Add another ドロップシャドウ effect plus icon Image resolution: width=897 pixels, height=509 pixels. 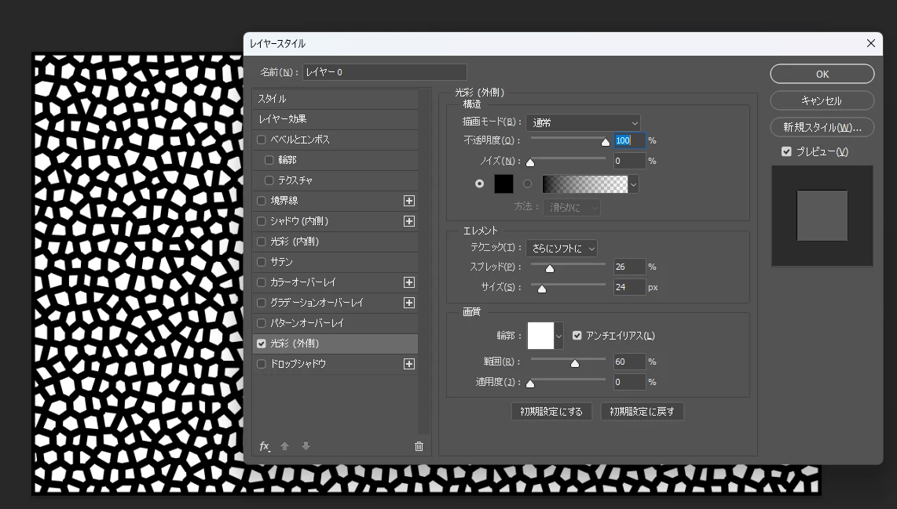pos(409,364)
